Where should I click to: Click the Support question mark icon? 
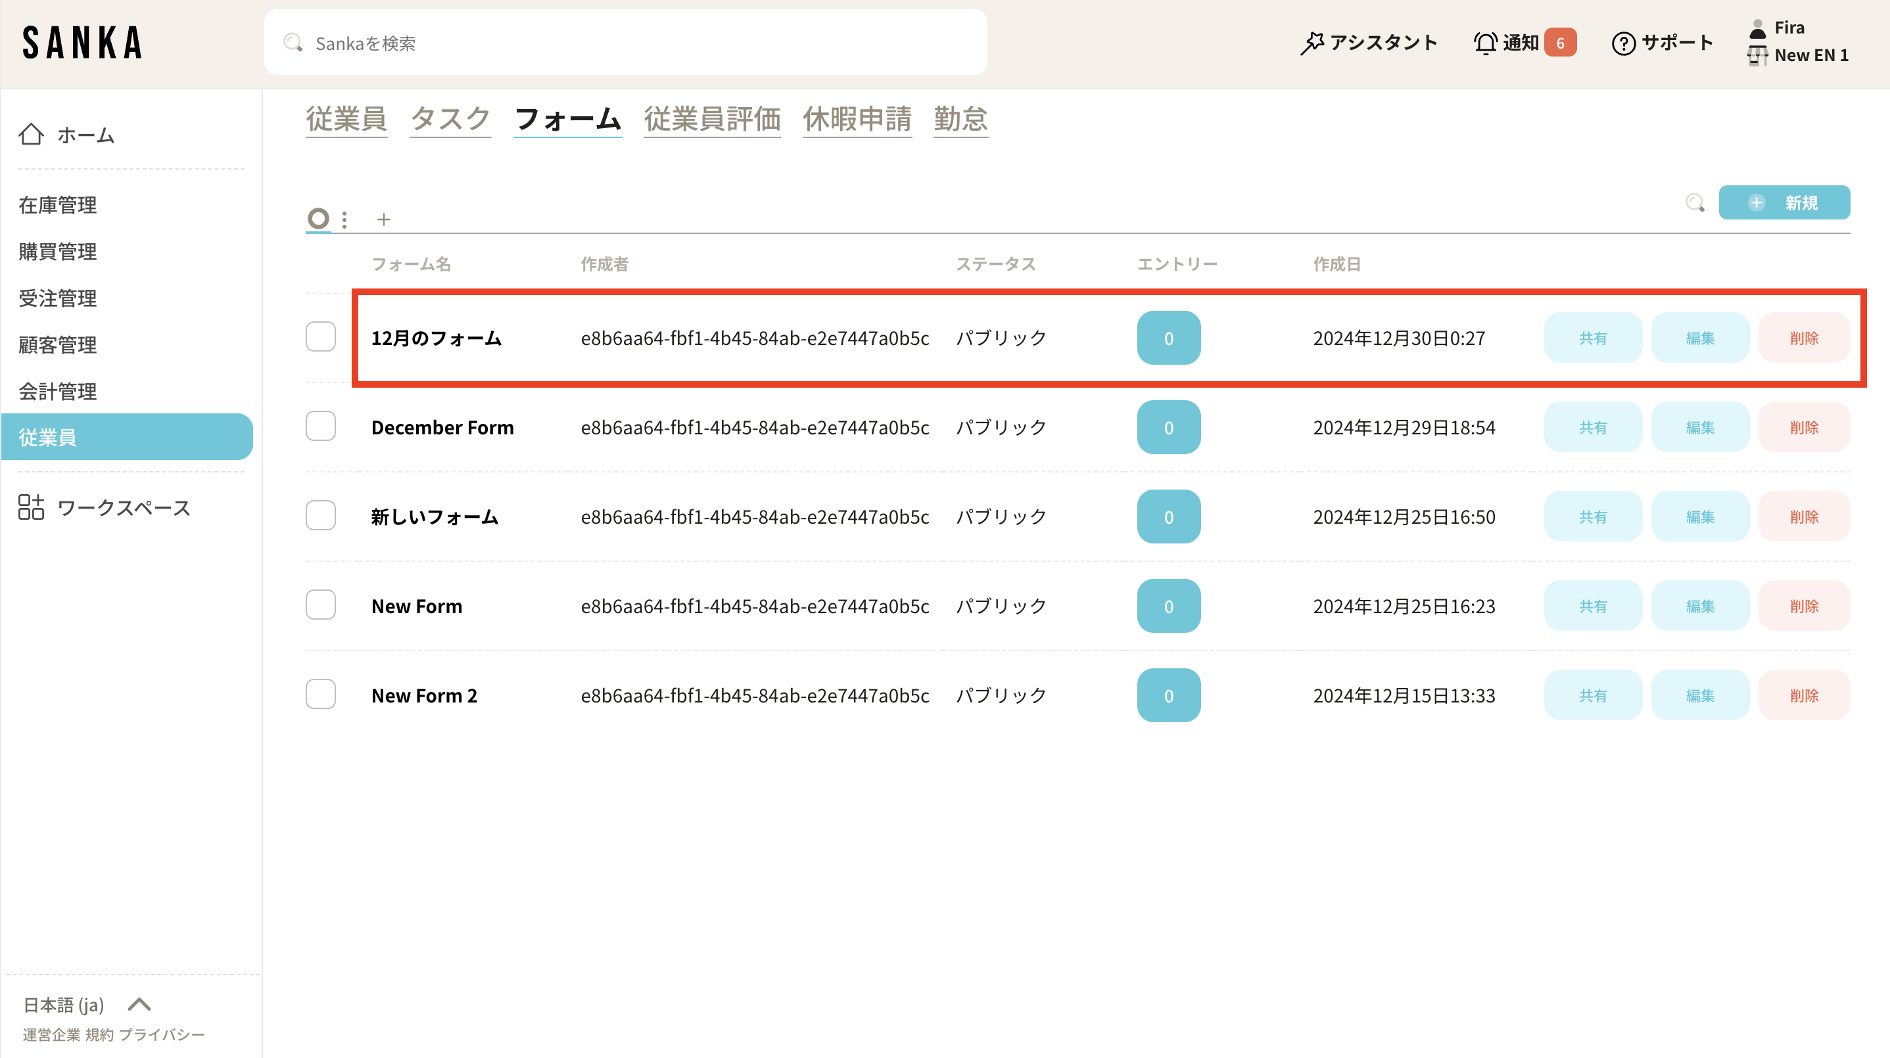tap(1623, 43)
